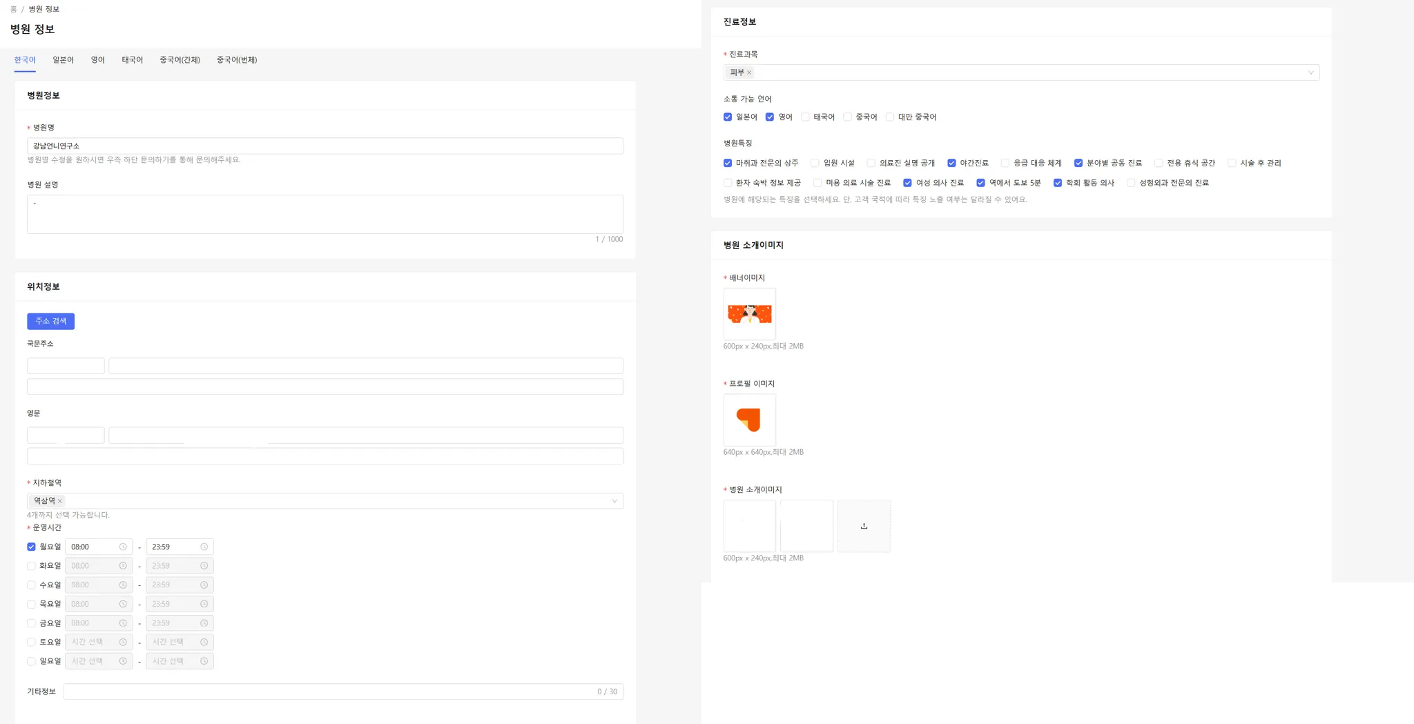The image size is (1414, 724).
Task: Uncheck the 야간진료 feature checkbox
Action: click(951, 163)
